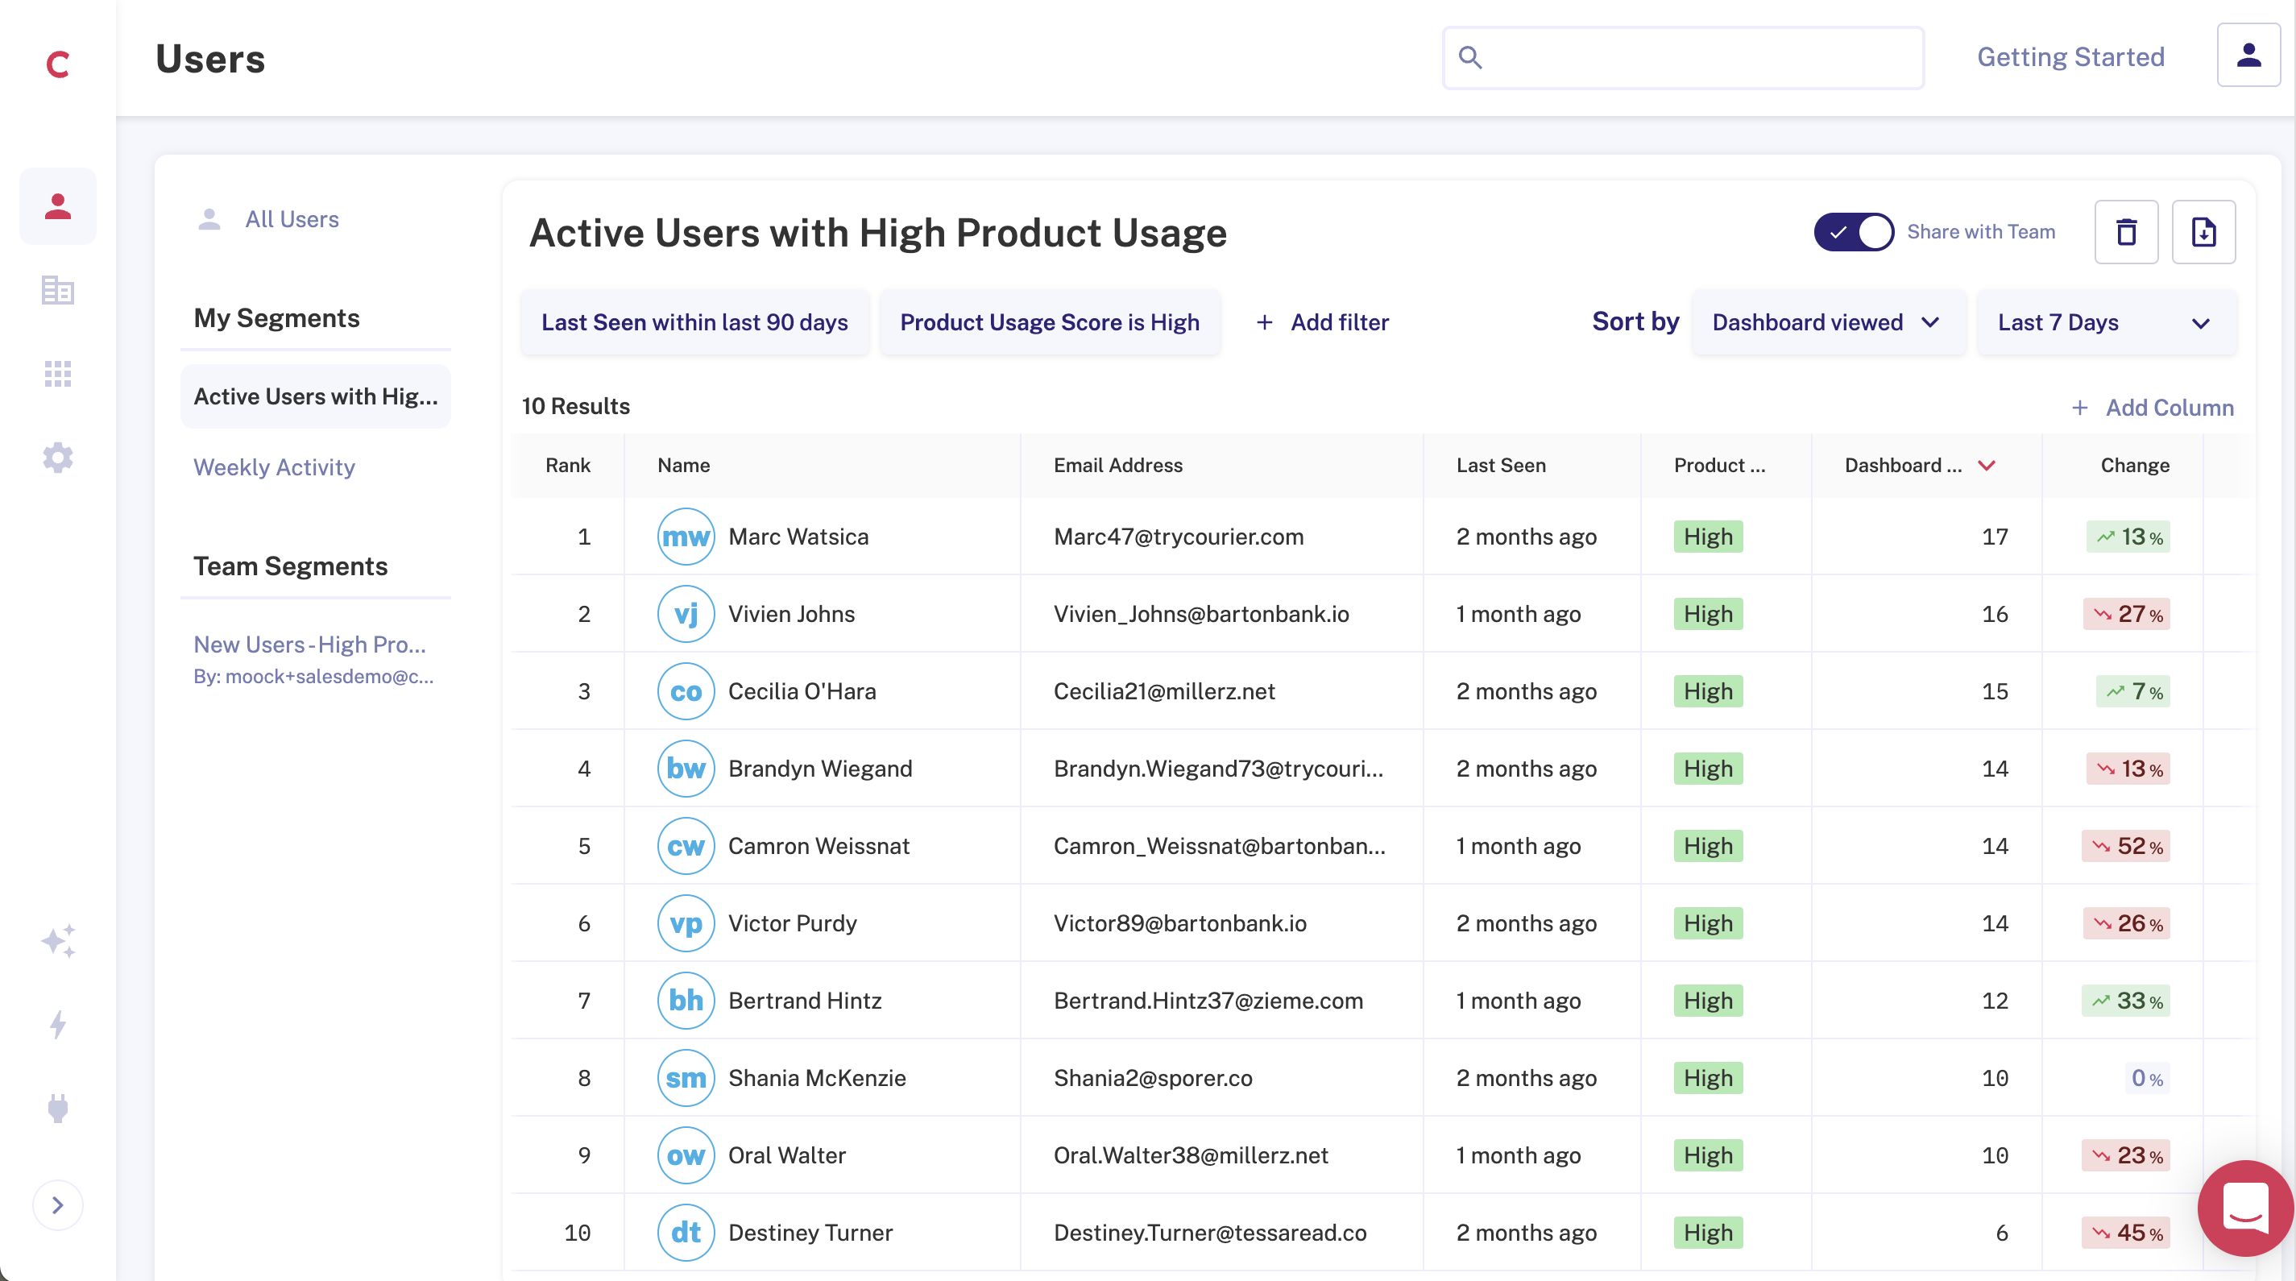Image resolution: width=2296 pixels, height=1281 pixels.
Task: Click the export download file icon
Action: [2203, 232]
